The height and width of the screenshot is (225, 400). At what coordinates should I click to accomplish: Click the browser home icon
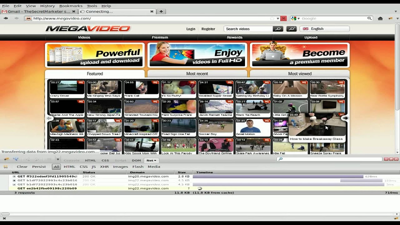coord(380,18)
